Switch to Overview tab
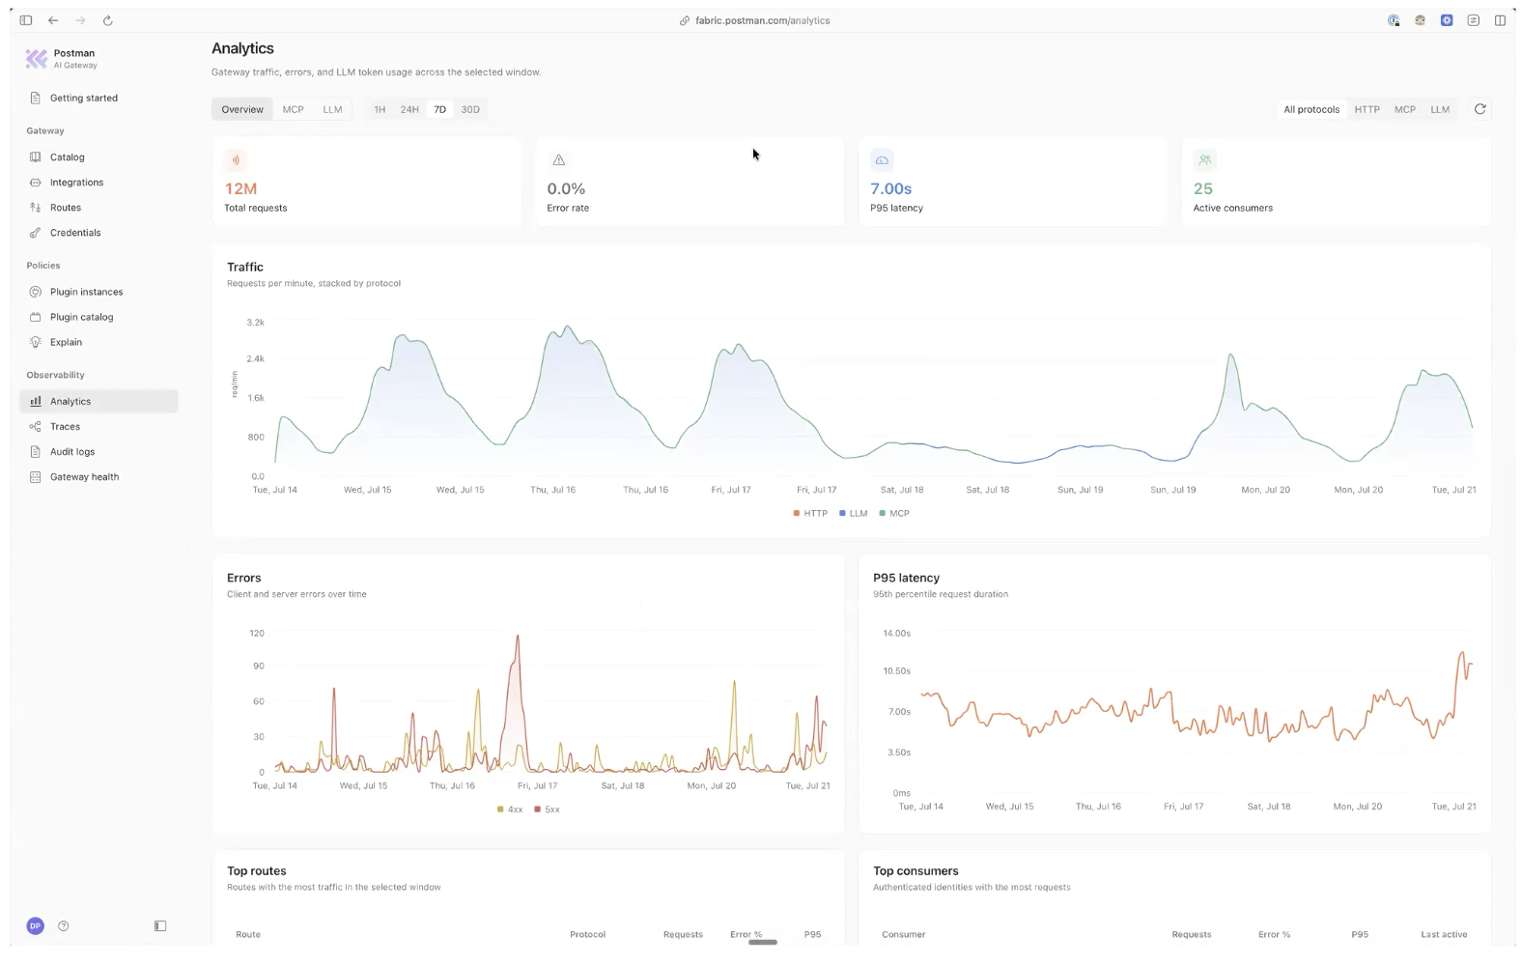 pyautogui.click(x=242, y=109)
